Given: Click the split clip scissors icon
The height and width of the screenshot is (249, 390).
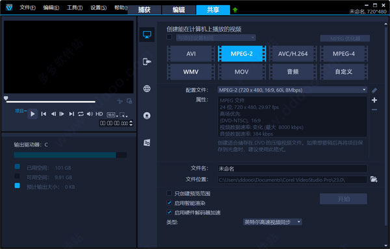Looking at the screenshot, I should click(120, 101).
